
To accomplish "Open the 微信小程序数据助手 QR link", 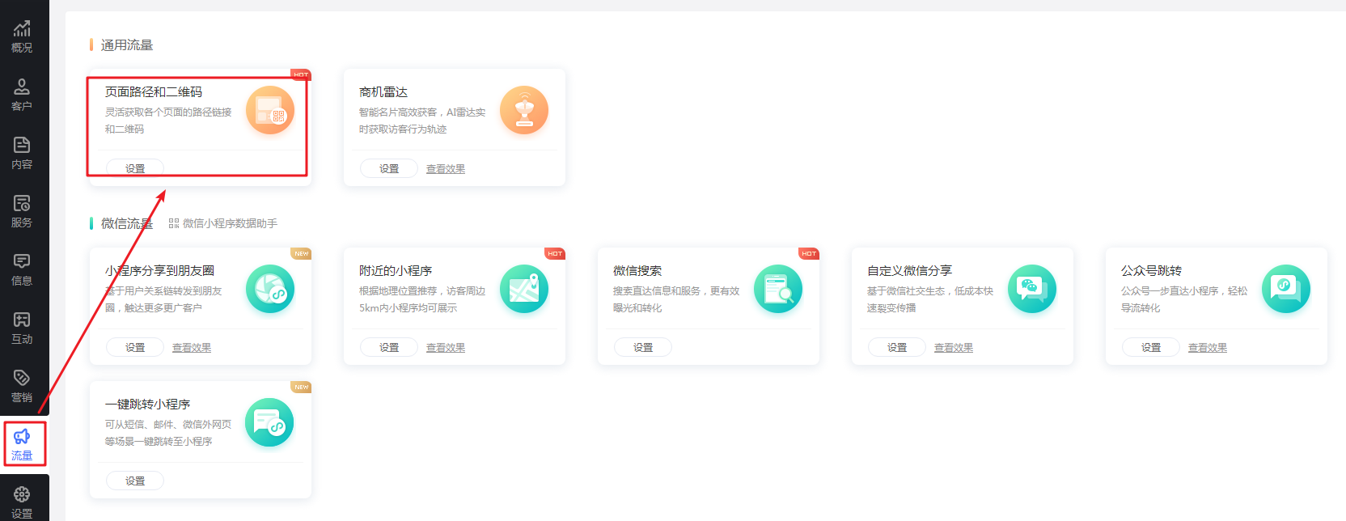I will click(x=223, y=223).
